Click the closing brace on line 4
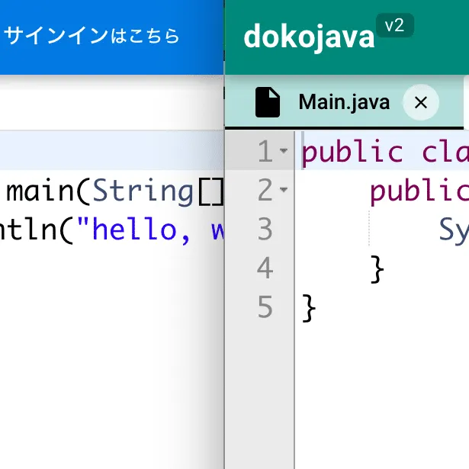The width and height of the screenshot is (469, 469). tap(377, 269)
